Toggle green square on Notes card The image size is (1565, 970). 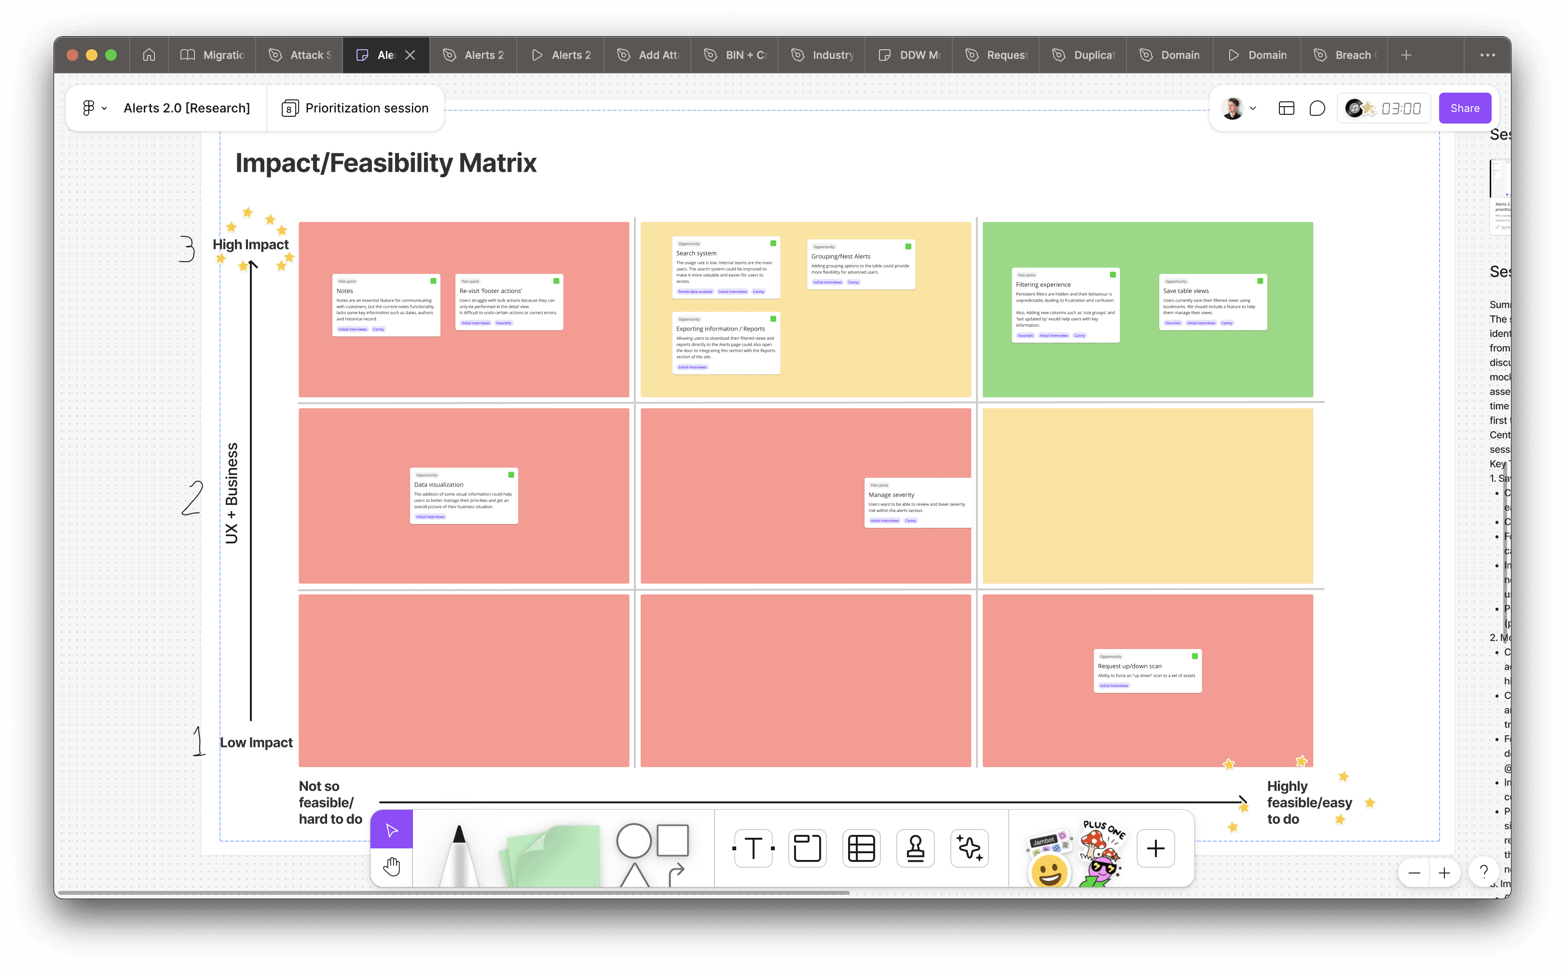[433, 281]
